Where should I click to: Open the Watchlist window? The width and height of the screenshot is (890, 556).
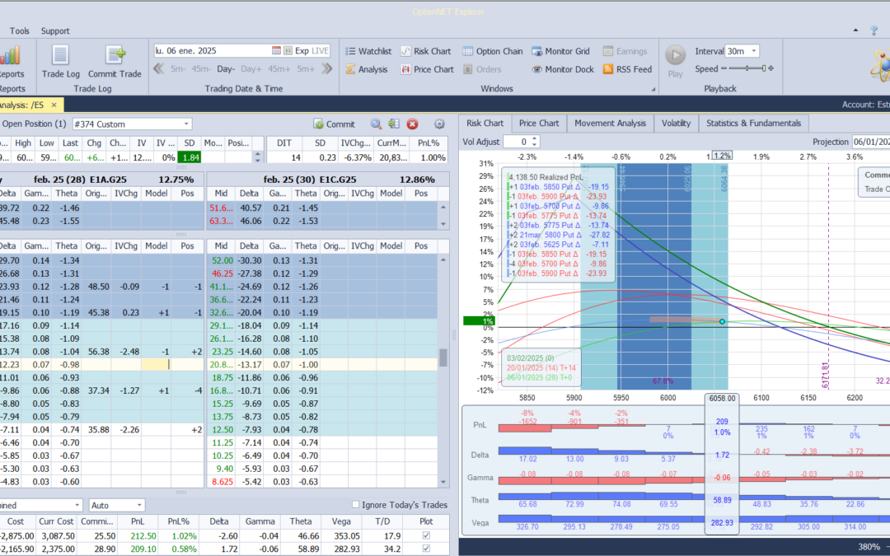point(368,51)
